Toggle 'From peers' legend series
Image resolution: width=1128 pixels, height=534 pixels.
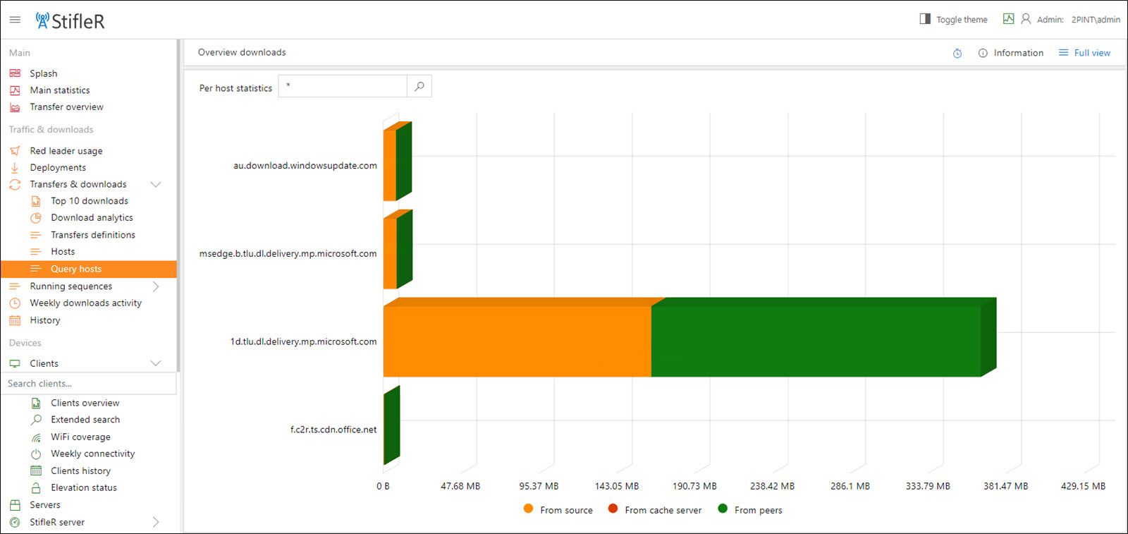pyautogui.click(x=750, y=510)
